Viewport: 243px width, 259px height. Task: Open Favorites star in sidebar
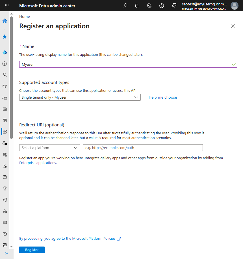[x=5, y=37]
